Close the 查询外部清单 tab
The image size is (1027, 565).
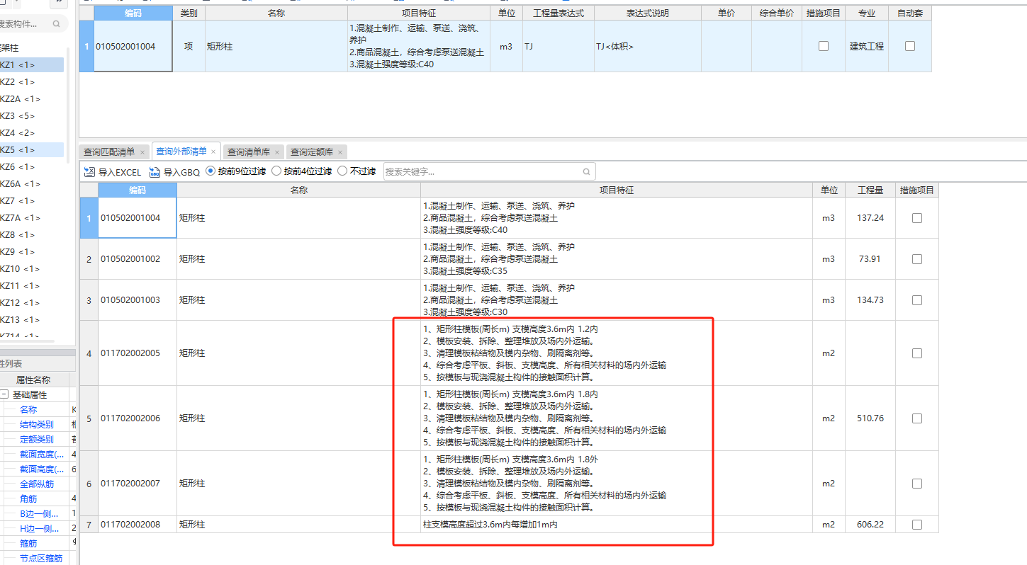pos(213,152)
